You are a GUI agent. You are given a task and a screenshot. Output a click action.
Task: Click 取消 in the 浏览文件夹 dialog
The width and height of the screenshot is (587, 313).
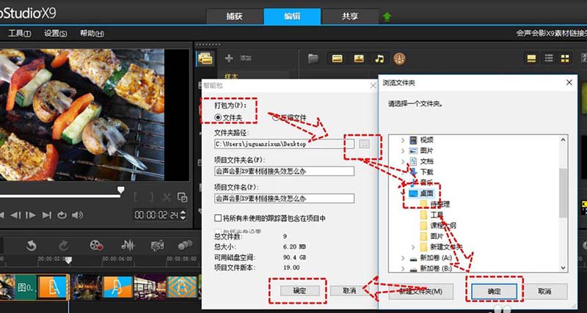pos(544,291)
